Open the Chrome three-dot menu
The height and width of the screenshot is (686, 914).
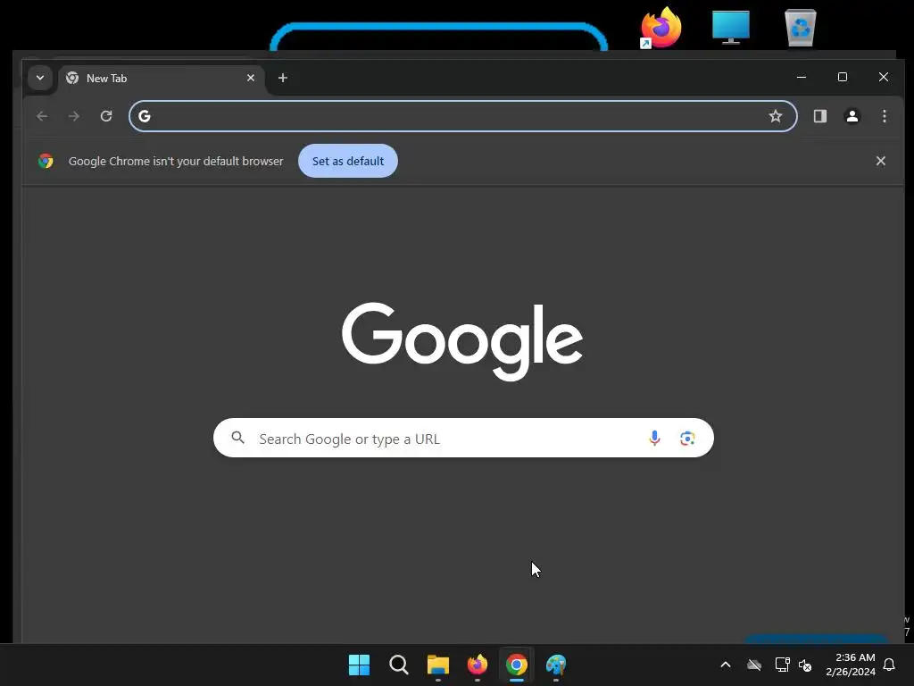pyautogui.click(x=885, y=116)
